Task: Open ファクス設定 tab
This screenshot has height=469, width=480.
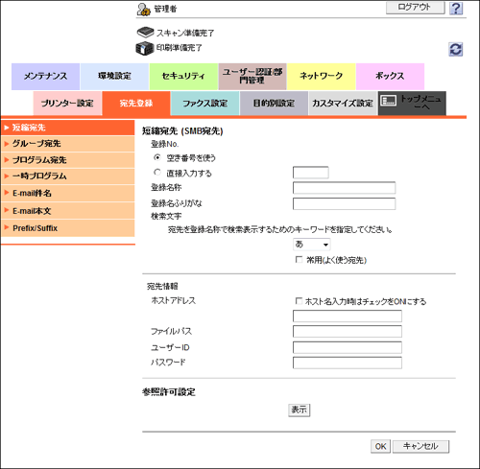Action: coord(205,104)
